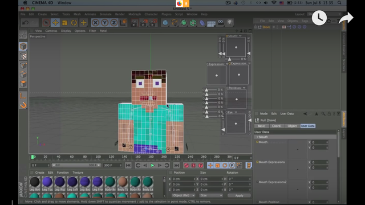Select Polygons mode solid orange cube
Image resolution: width=365 pixels, height=205 pixels.
23,84
